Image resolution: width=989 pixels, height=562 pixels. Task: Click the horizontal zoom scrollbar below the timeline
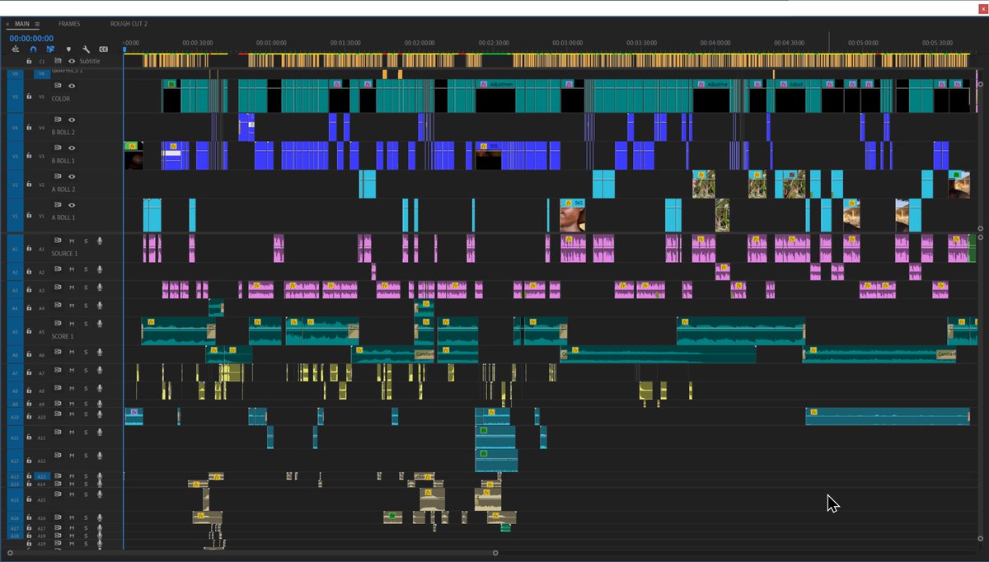(x=494, y=552)
